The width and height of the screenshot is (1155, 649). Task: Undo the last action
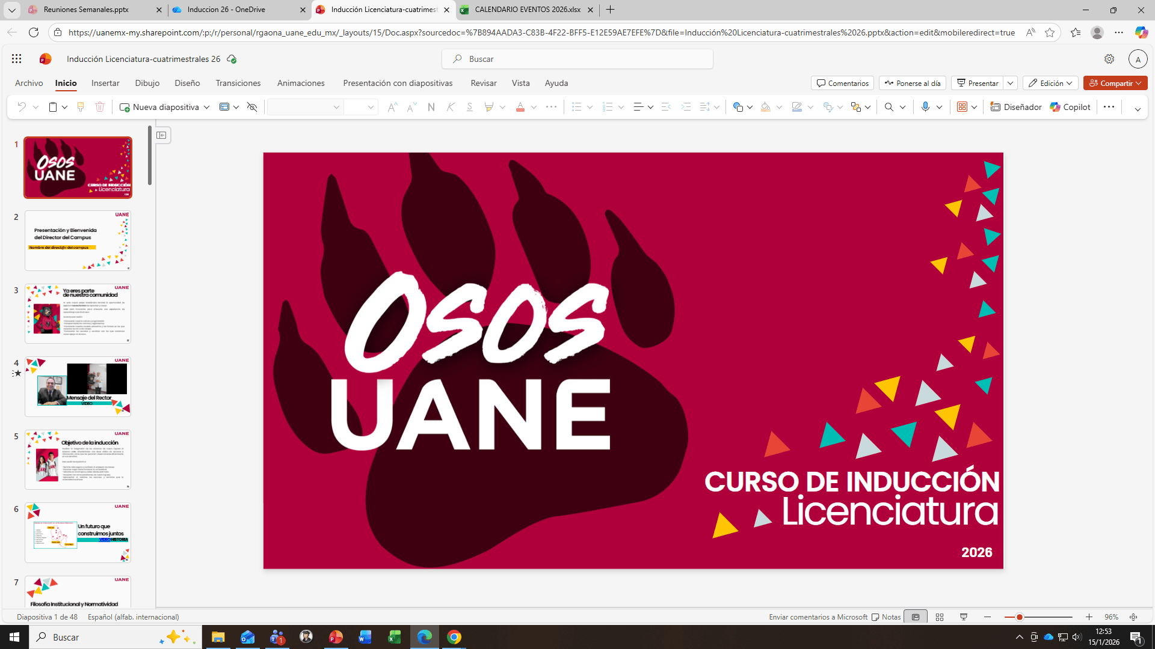pyautogui.click(x=22, y=106)
